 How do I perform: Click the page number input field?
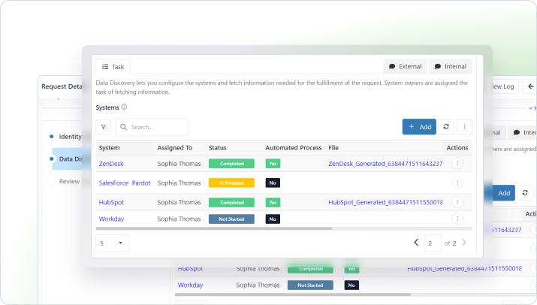tap(432, 243)
